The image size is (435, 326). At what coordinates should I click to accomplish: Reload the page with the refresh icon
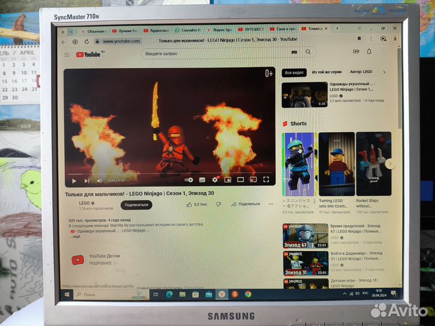coord(87,42)
